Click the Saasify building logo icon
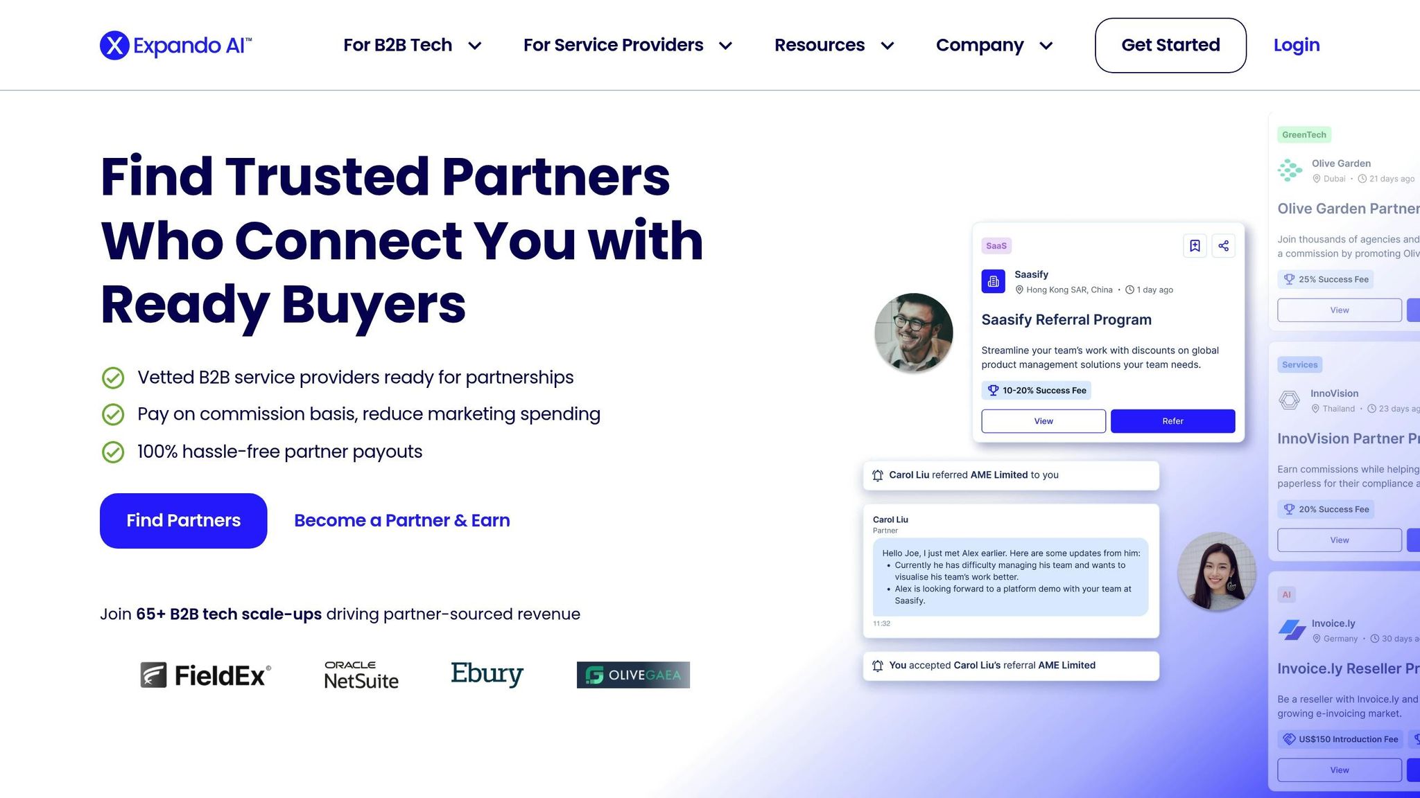The height and width of the screenshot is (798, 1420). tap(993, 281)
